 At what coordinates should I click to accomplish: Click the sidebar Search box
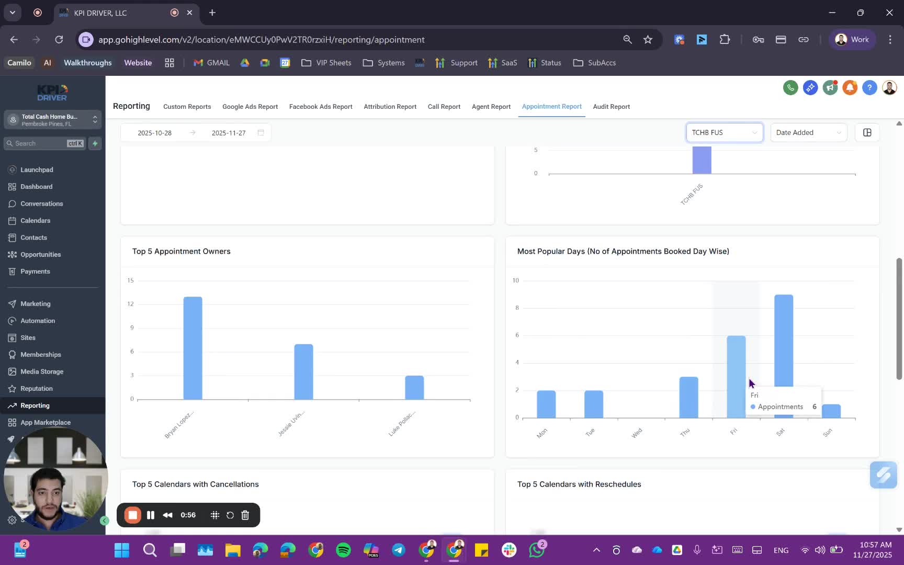[44, 143]
